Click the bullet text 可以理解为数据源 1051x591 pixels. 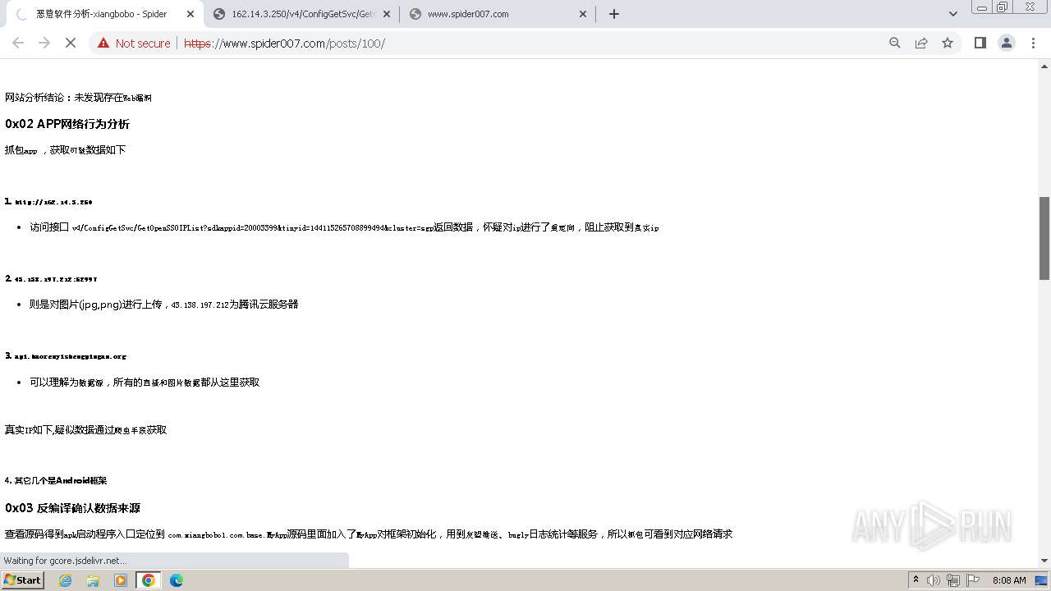tap(145, 383)
